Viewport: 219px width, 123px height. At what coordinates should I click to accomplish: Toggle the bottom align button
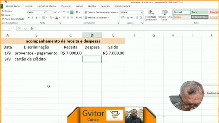coord(72,12)
